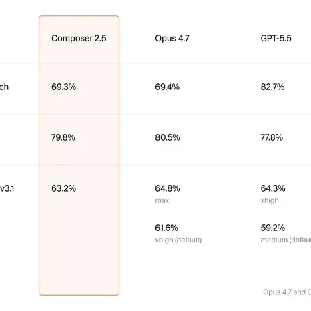
Task: Click Opus 4.7's 64.8% max score
Action: click(168, 188)
